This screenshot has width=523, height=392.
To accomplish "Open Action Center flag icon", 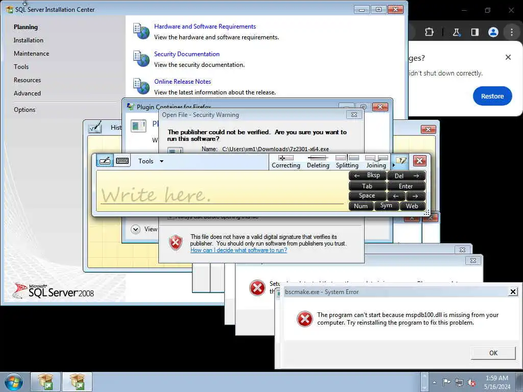I will click(446, 382).
